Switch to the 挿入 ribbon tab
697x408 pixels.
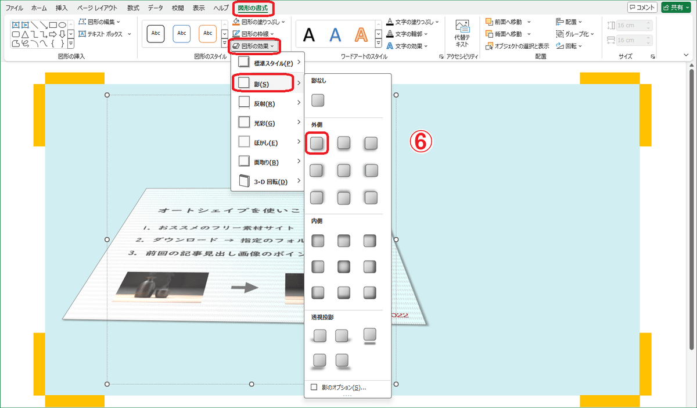62,8
